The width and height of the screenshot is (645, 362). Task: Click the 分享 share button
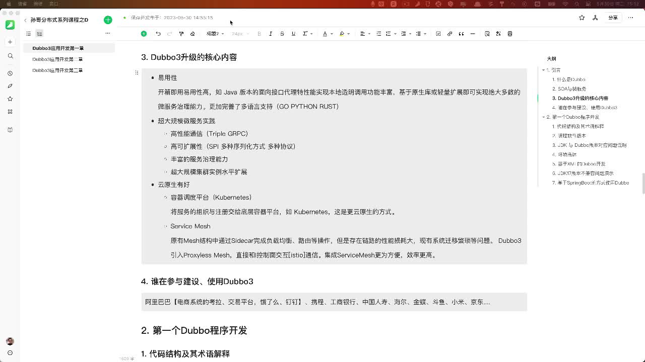click(613, 18)
